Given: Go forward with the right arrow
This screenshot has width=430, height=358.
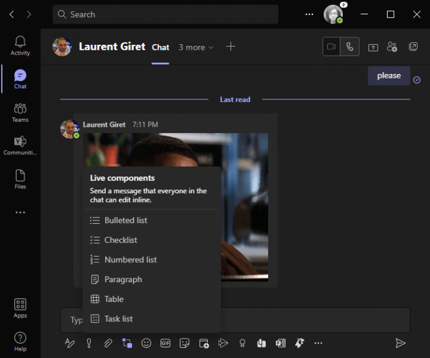Looking at the screenshot, I should tap(29, 14).
